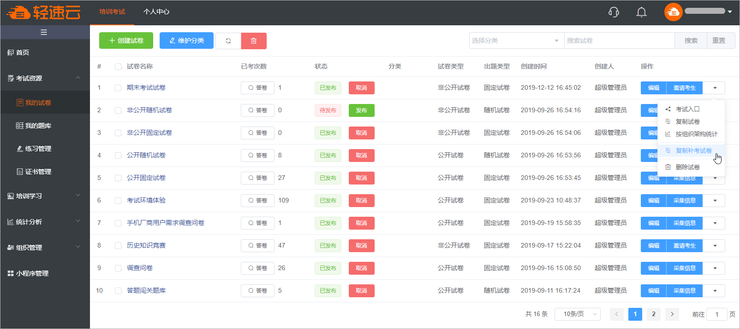Choose 考试入口 from dropdown menu
This screenshot has width=740, height=329.
(691, 109)
